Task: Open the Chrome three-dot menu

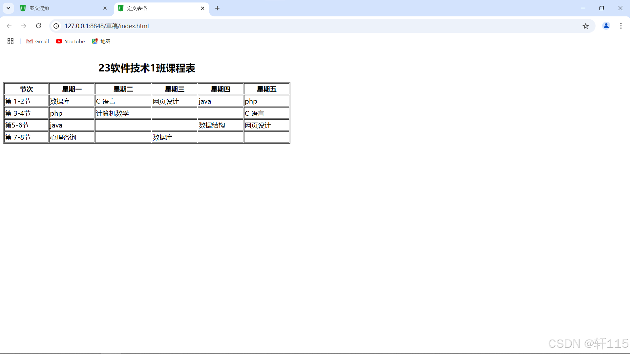Action: point(621,26)
